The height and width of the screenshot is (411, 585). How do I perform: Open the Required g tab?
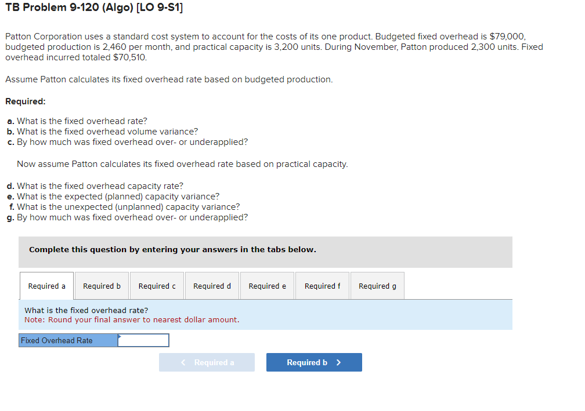[377, 285]
